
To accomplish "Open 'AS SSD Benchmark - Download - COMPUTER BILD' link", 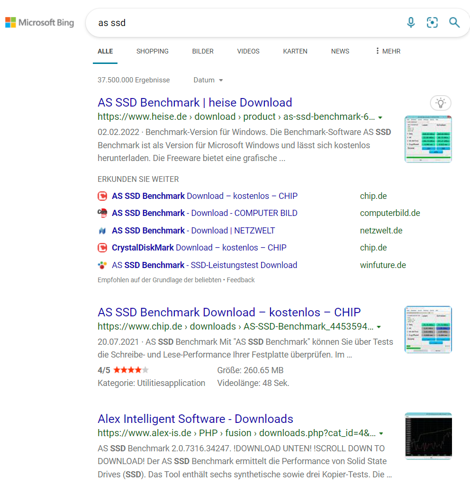I will 204,213.
